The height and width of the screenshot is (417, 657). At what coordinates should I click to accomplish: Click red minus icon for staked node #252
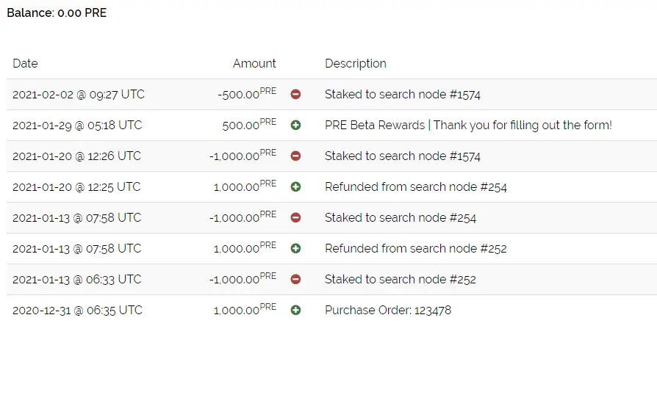pos(295,279)
